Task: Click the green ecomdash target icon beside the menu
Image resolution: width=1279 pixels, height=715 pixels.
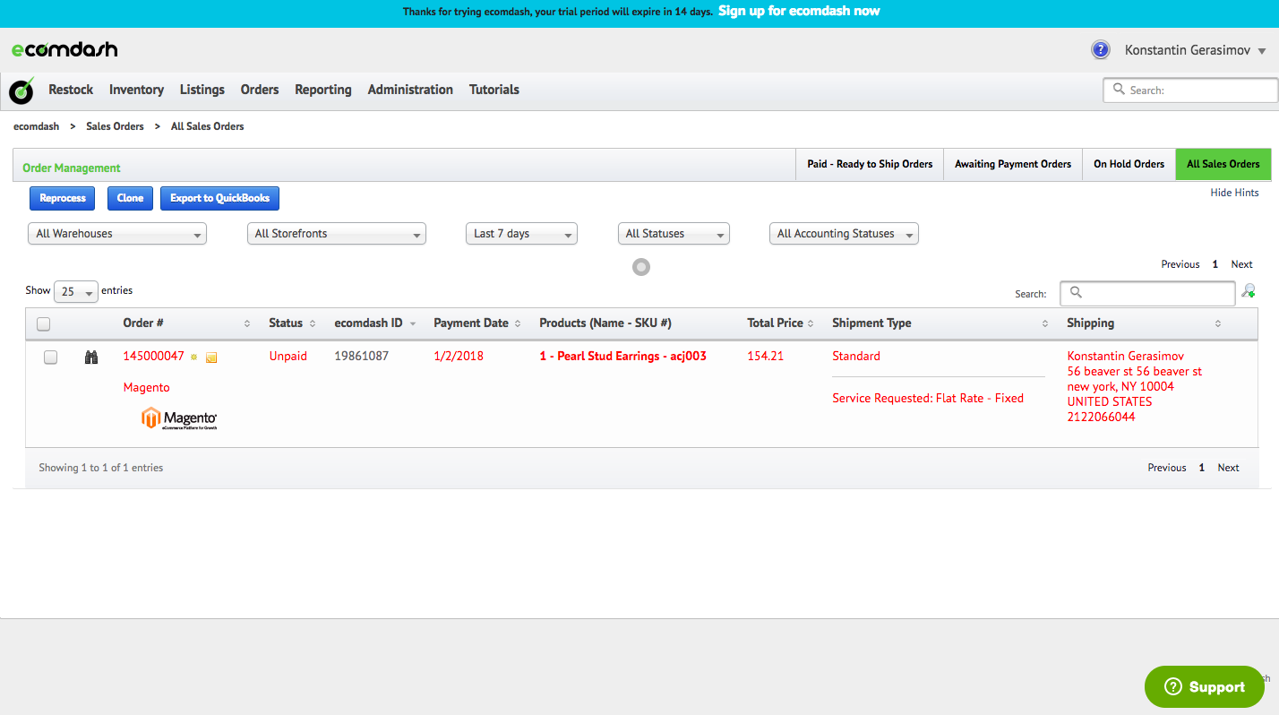Action: point(21,90)
